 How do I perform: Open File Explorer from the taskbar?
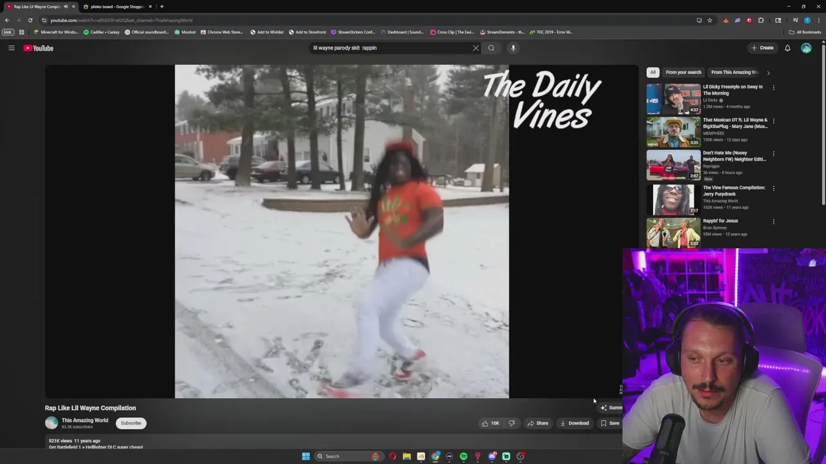[407, 456]
